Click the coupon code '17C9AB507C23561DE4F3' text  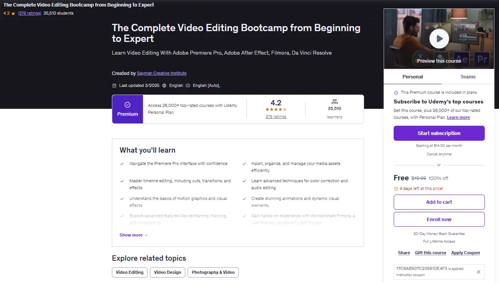pos(422,268)
